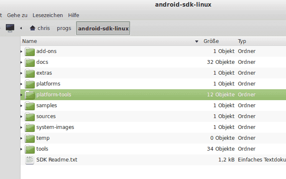The height and width of the screenshot is (179, 286).
Task: Select the temp folder icon
Action: click(x=30, y=138)
